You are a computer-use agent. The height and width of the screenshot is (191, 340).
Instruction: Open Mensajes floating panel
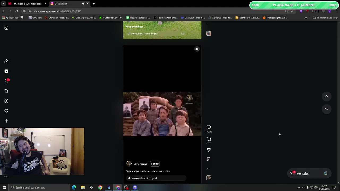[309, 173]
